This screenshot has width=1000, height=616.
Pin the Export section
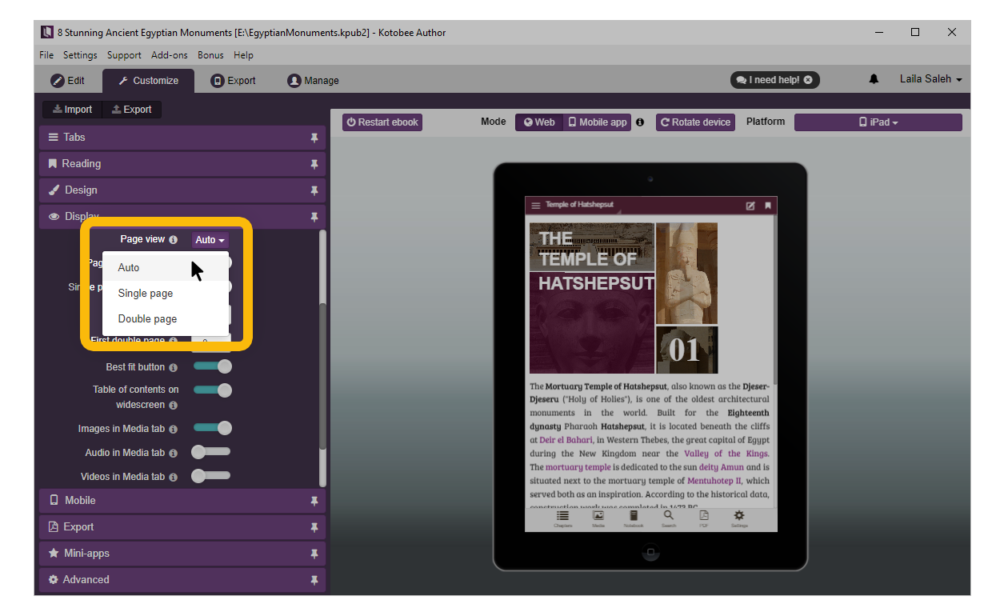(x=314, y=527)
